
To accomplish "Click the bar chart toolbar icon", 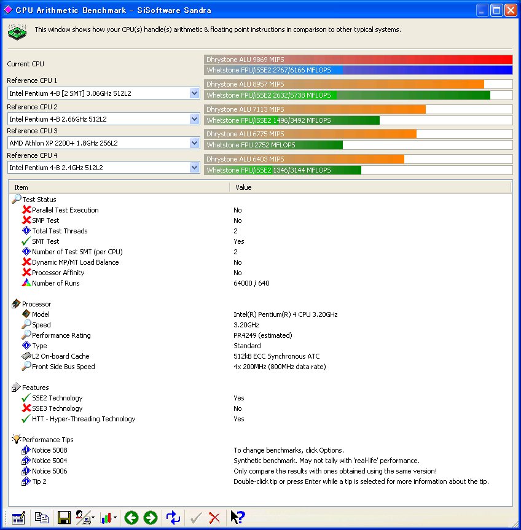I will pos(106,518).
